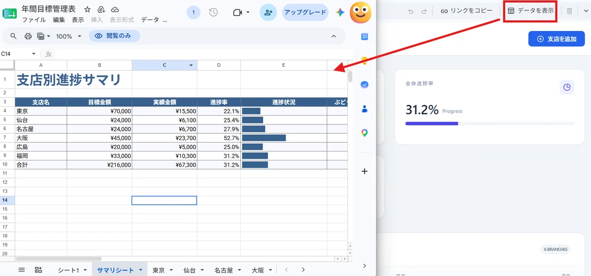
Task: Move to the previous sheet tabs arrow
Action: pyautogui.click(x=286, y=270)
